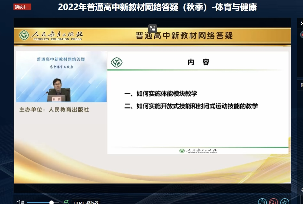Select the HTML5播放器 player option

click(x=86, y=201)
